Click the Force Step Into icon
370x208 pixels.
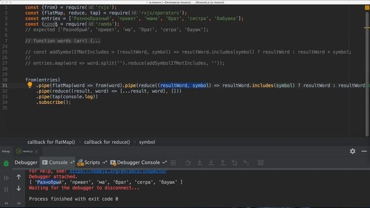[x=211, y=162]
